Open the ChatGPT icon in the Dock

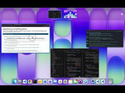pyautogui.click(x=65, y=82)
